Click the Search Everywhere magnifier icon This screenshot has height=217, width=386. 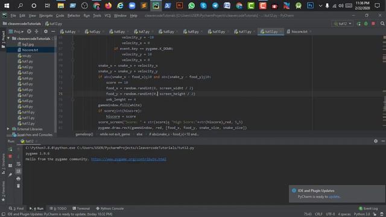(x=382, y=24)
